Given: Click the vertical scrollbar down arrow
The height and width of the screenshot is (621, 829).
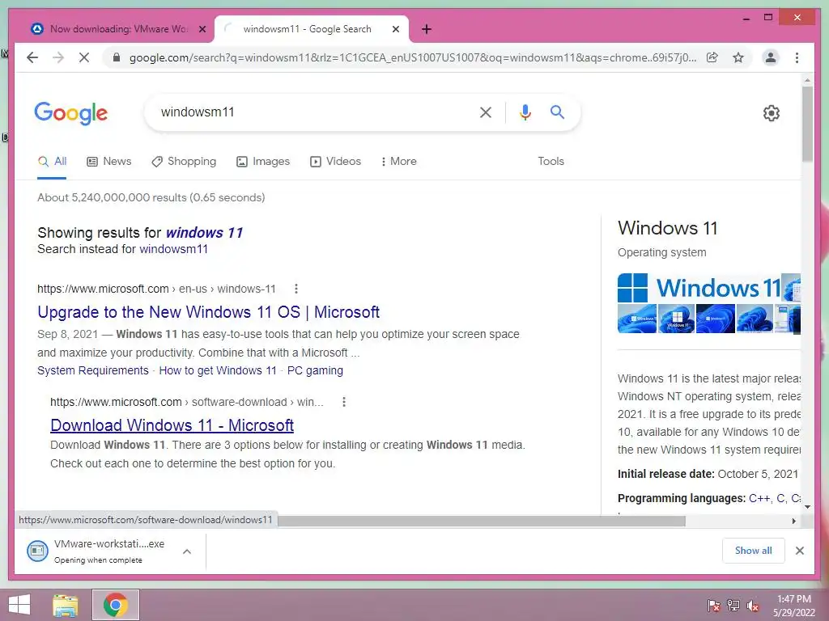Looking at the screenshot, I should coord(807,507).
